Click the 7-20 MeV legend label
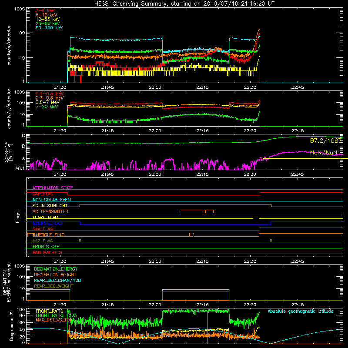The height and width of the screenshot is (348, 348). (47, 107)
